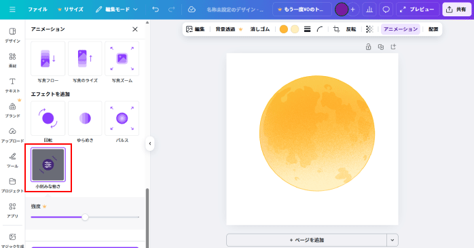Viewport: 474px width, 248px height.
Task: Open the corner rounding icon
Action: [320, 29]
